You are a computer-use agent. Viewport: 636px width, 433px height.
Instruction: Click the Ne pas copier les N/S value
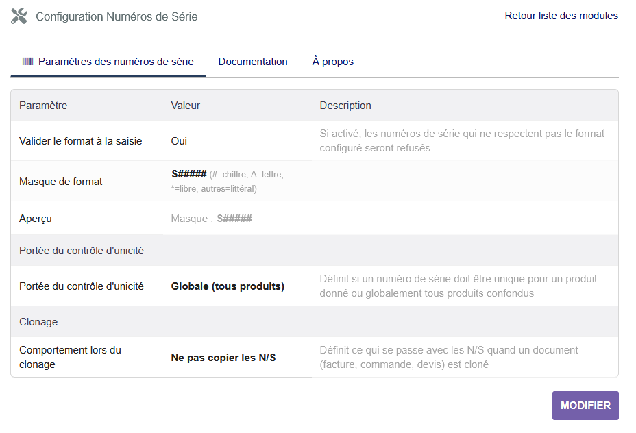pos(223,358)
